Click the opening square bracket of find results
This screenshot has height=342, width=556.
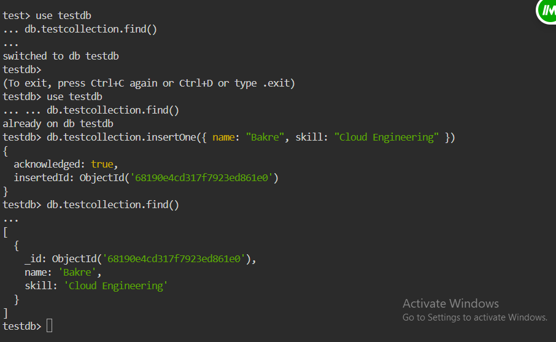pos(6,232)
